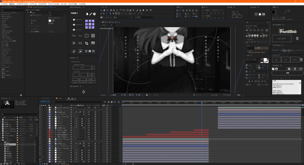Open the Rift Default unit Frames dropdown
This screenshot has height=165, width=304.
tap(260, 26)
